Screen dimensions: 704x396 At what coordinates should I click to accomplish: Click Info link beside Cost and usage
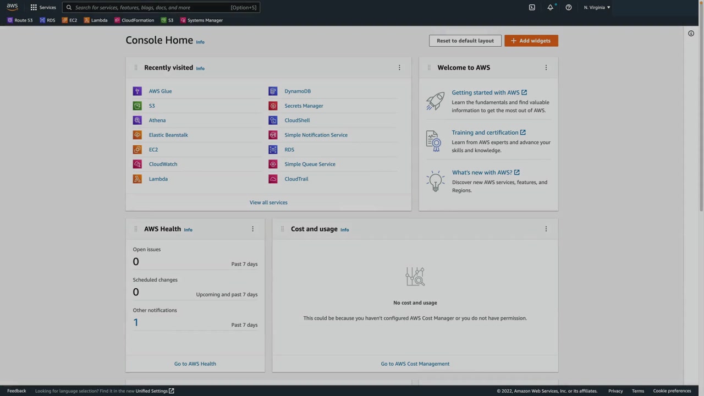344,230
